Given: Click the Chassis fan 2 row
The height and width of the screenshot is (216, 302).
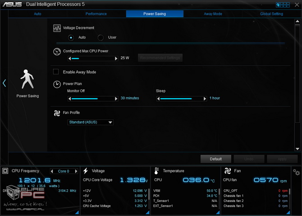Looking at the screenshot, I should (x=256, y=201).
